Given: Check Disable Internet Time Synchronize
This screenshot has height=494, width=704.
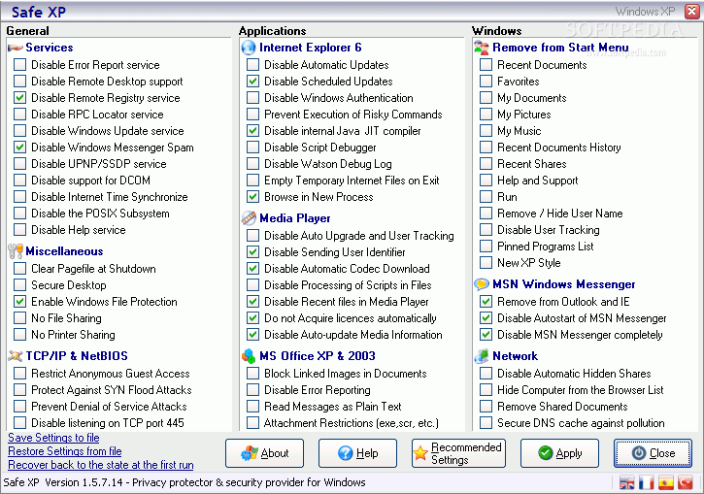Looking at the screenshot, I should point(19,197).
